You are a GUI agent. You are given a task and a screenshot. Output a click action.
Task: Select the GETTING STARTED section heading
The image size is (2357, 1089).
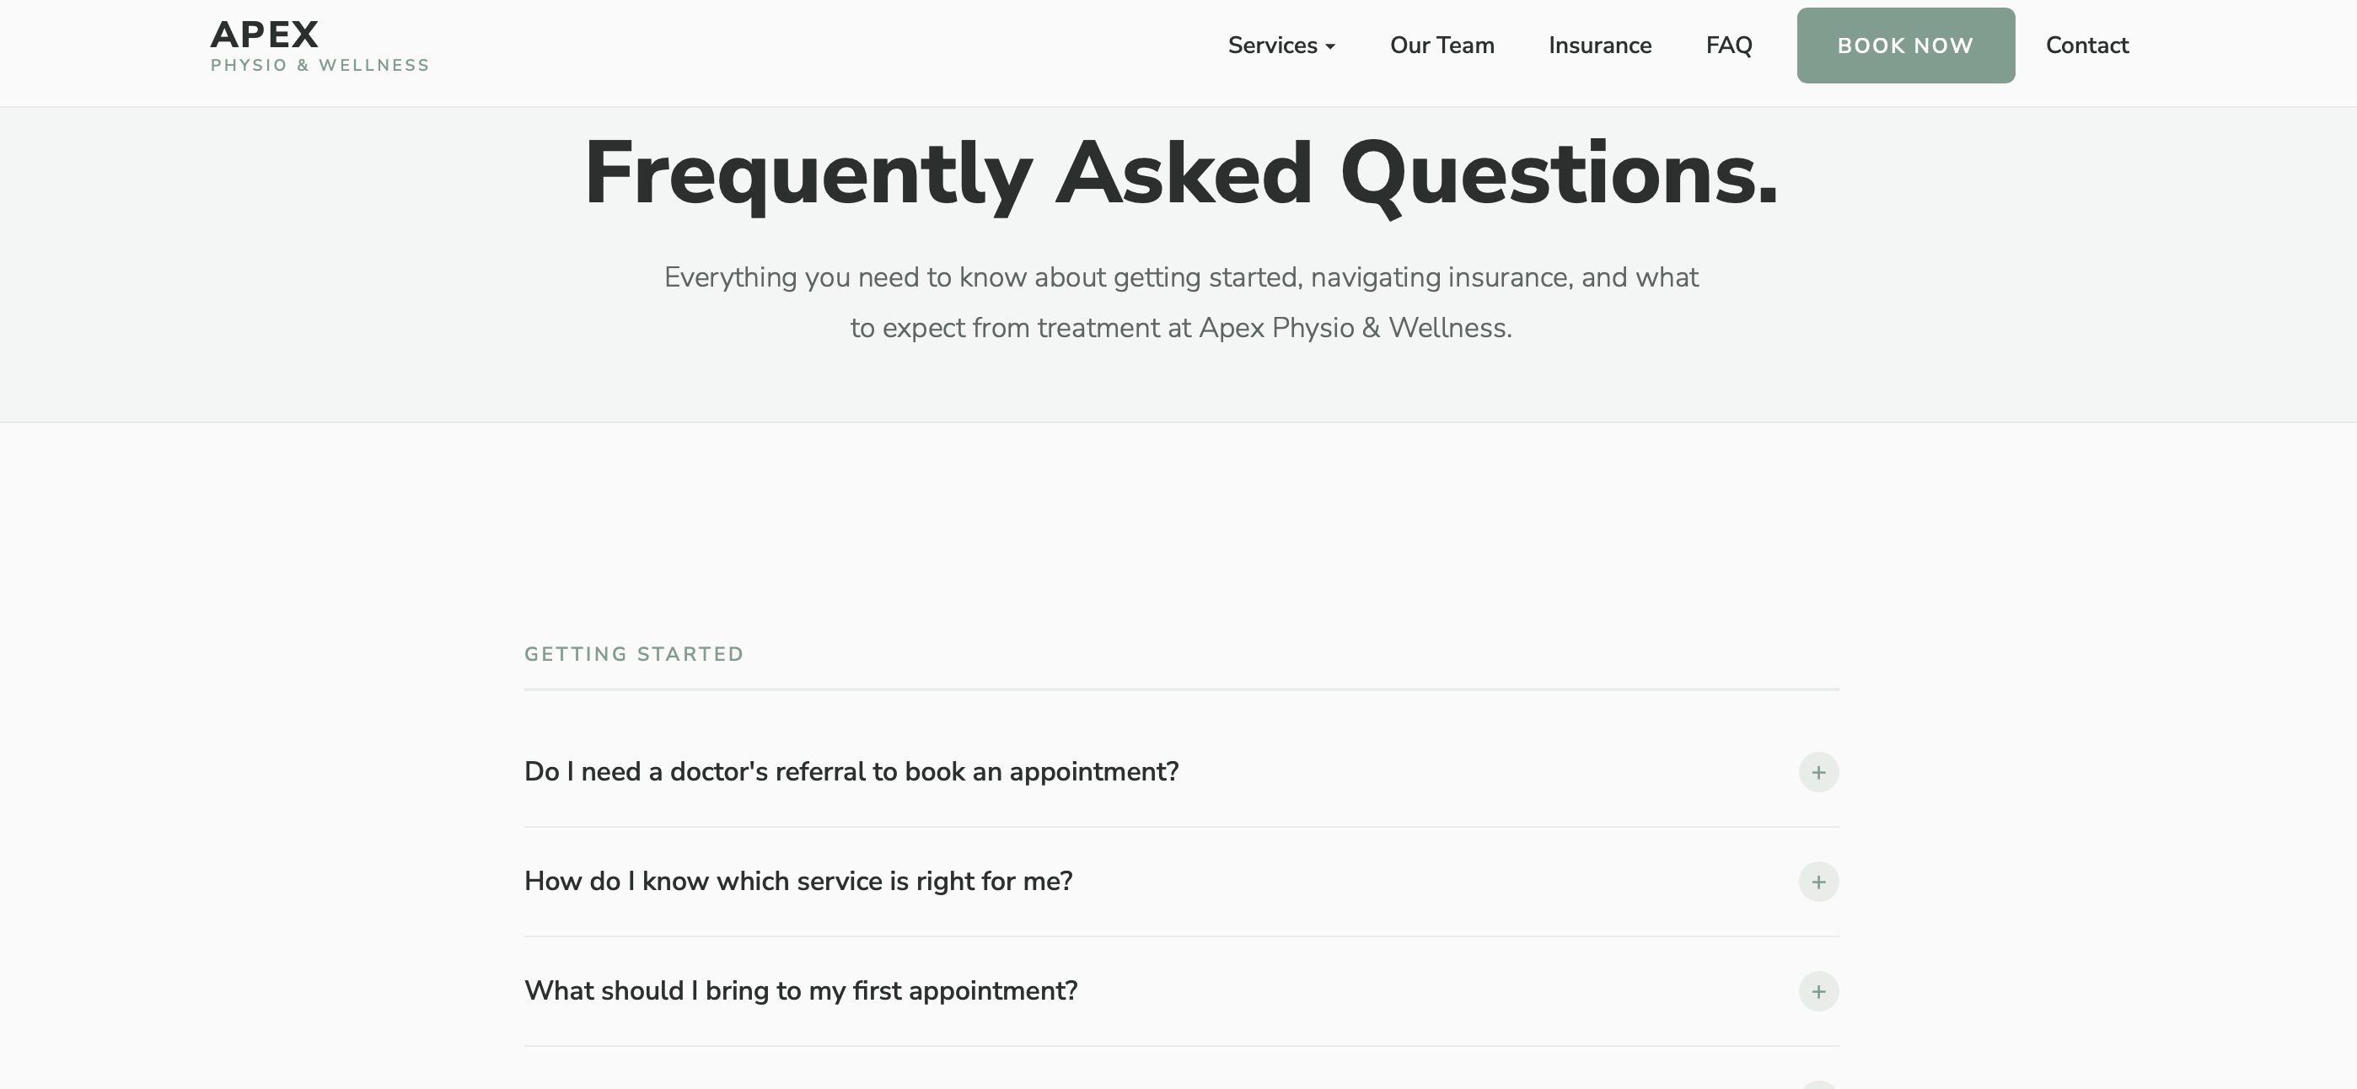pos(633,653)
